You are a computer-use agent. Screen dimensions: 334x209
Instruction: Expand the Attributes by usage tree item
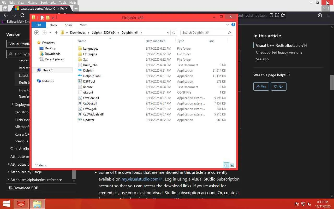pyautogui.click(x=8, y=172)
